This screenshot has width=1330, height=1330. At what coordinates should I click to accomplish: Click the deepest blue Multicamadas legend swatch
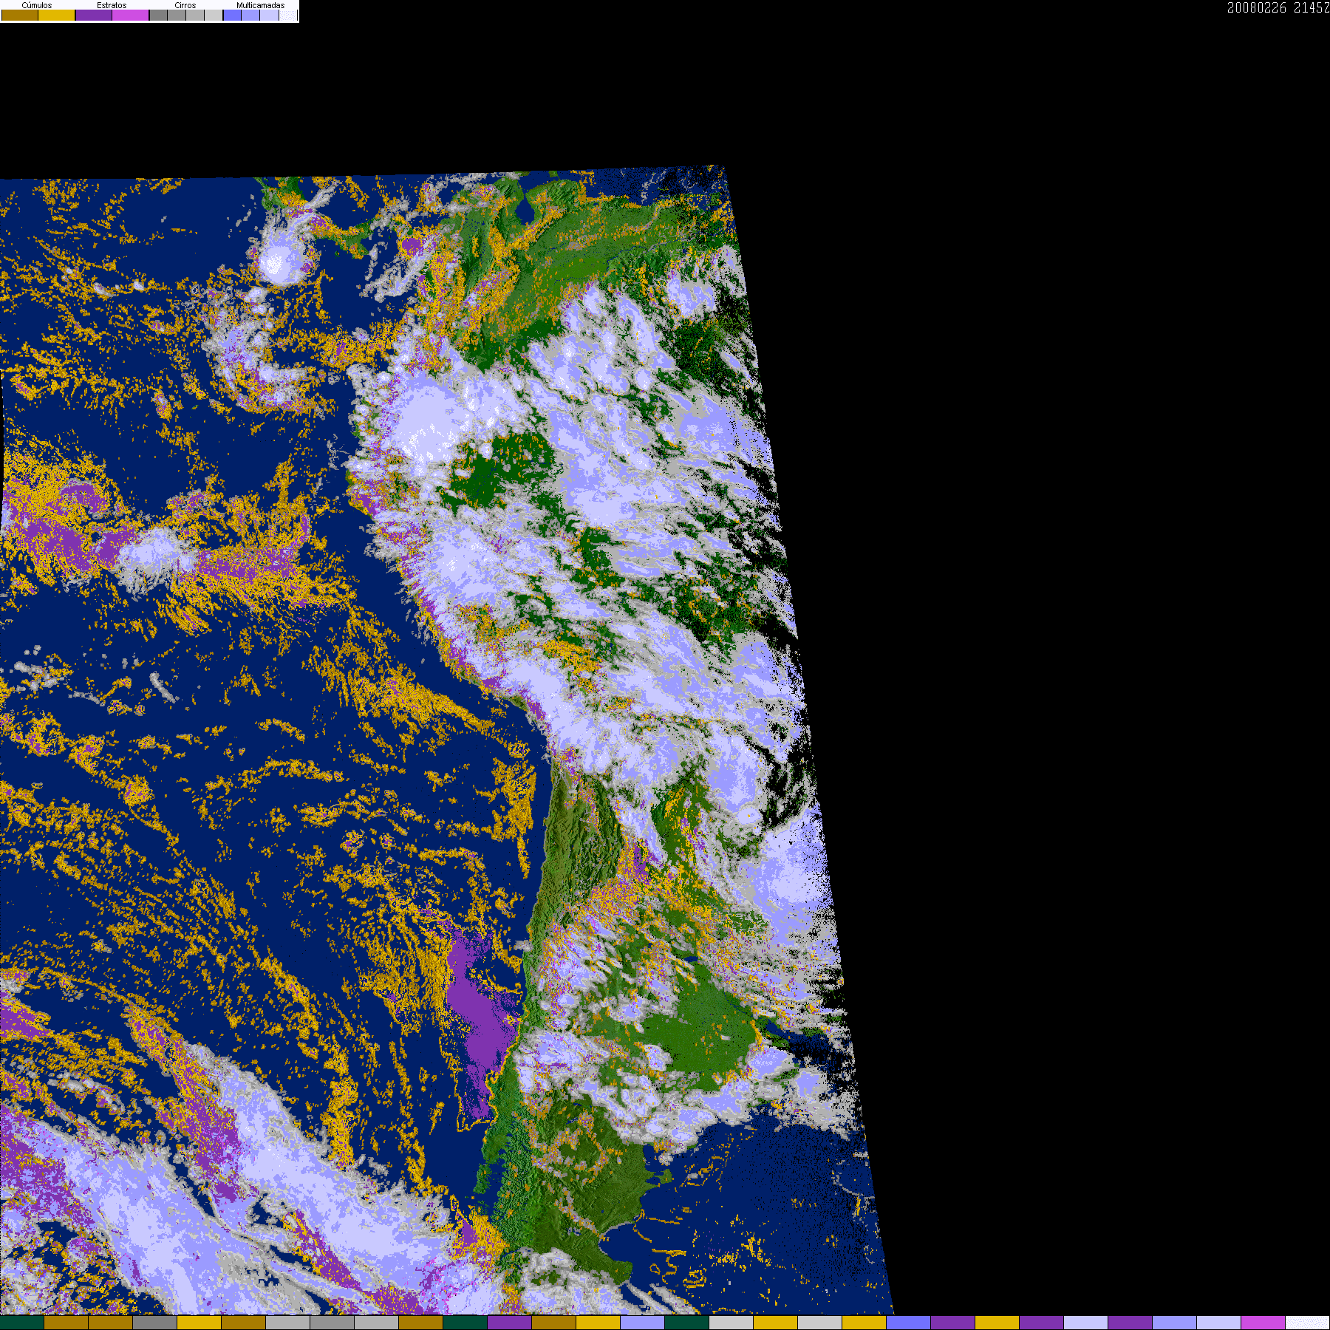[x=232, y=15]
